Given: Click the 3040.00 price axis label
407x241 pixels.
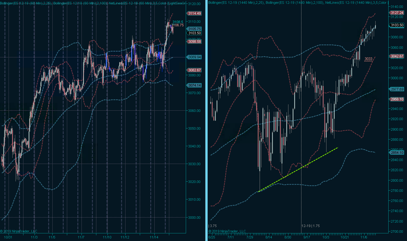Looking at the screenshot, I should (194, 146).
